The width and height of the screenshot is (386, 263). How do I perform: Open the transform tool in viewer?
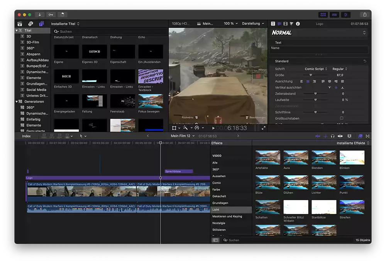tap(174, 128)
